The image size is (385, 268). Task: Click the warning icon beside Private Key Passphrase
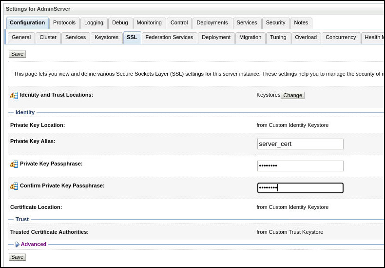pyautogui.click(x=14, y=164)
